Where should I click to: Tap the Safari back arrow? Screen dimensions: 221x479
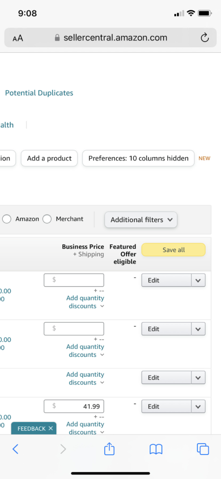(x=15, y=449)
